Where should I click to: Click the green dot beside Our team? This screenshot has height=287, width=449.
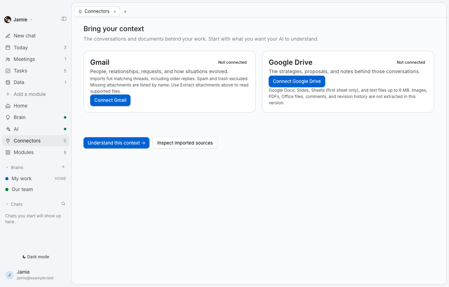point(7,189)
